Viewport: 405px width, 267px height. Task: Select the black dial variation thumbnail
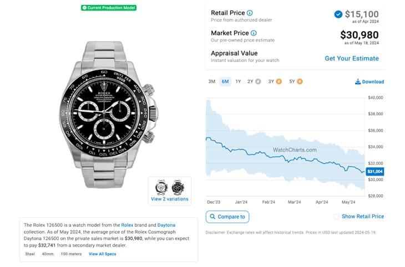click(x=178, y=187)
